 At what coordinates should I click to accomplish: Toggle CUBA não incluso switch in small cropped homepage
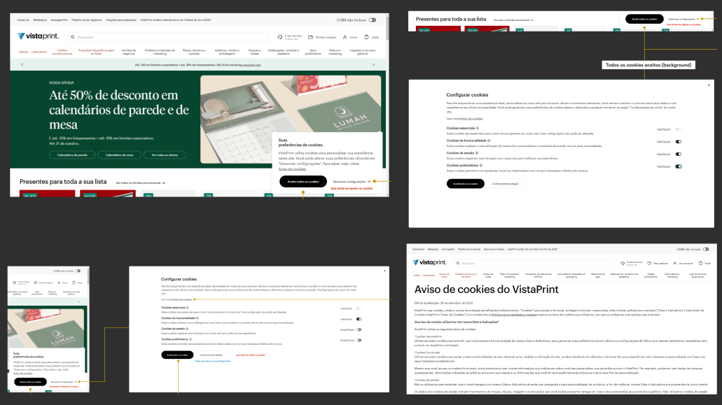[78, 271]
